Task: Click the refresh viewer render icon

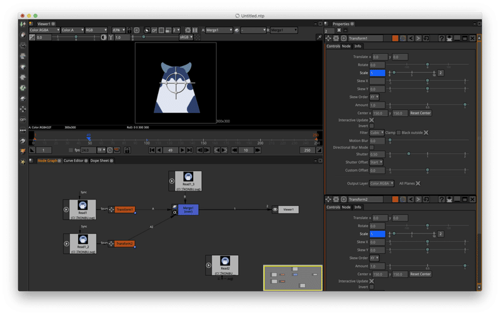Action: (x=188, y=30)
